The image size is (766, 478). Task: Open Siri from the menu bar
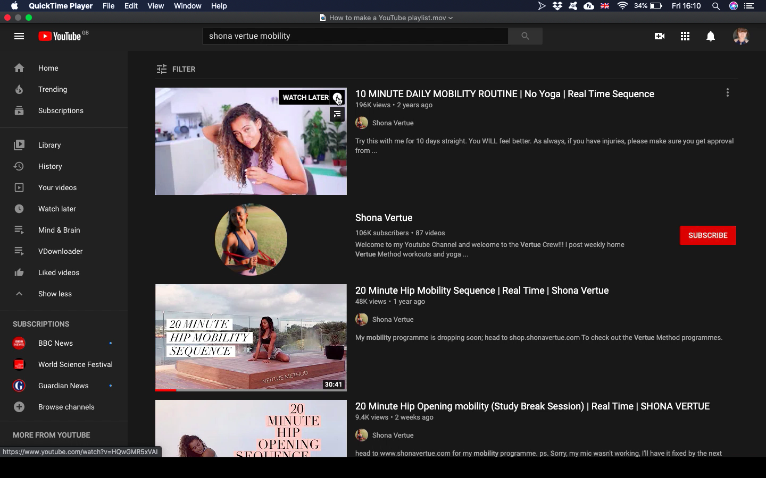(x=734, y=6)
